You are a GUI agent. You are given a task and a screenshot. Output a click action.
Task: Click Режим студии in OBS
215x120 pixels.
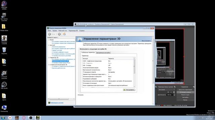point(185,95)
